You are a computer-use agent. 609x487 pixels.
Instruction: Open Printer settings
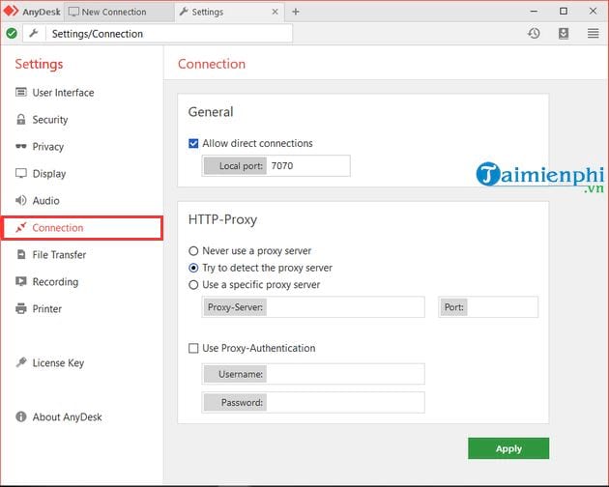click(x=47, y=309)
